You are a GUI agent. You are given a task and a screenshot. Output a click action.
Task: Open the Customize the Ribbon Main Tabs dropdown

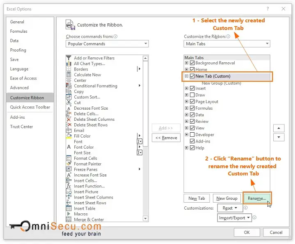[x=227, y=44]
